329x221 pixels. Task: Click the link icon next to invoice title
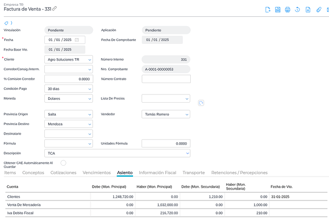[55, 9]
